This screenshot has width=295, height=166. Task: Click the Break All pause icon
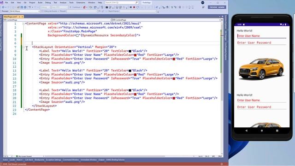[130, 7]
